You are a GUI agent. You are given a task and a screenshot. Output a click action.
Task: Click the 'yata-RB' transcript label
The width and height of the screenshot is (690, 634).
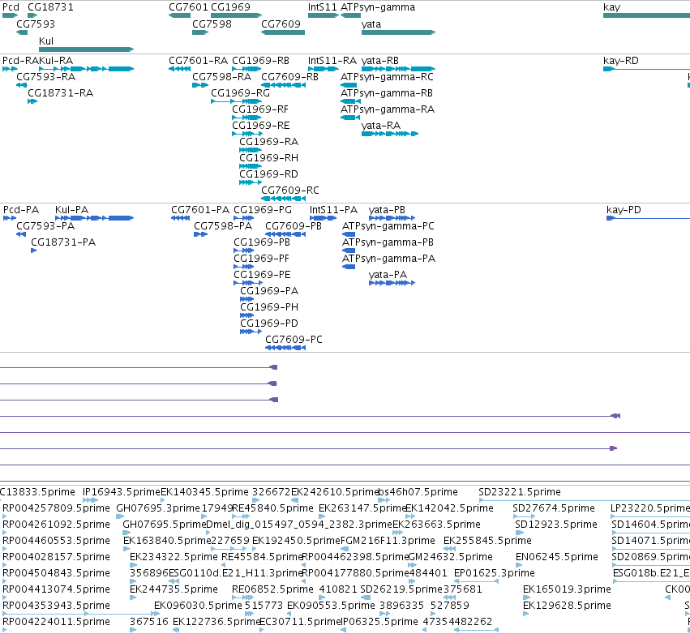(x=380, y=61)
